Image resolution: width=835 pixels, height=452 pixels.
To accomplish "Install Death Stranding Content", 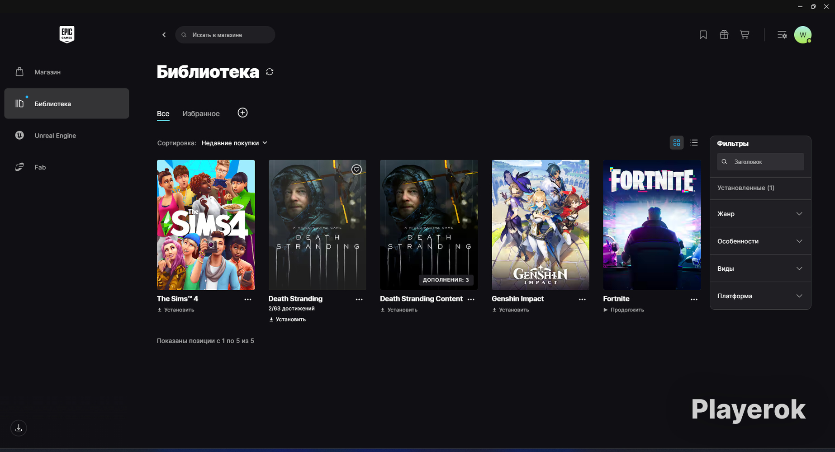I will point(399,310).
